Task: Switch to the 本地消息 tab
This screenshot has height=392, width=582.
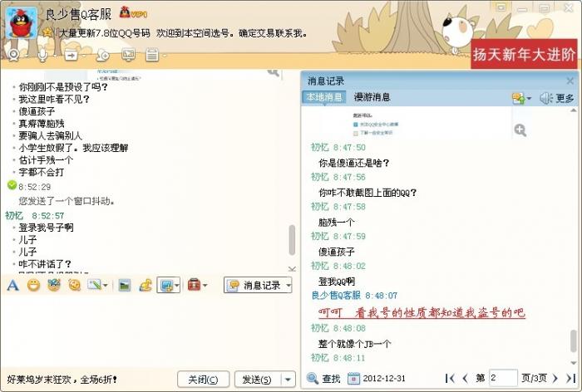Action: click(324, 97)
